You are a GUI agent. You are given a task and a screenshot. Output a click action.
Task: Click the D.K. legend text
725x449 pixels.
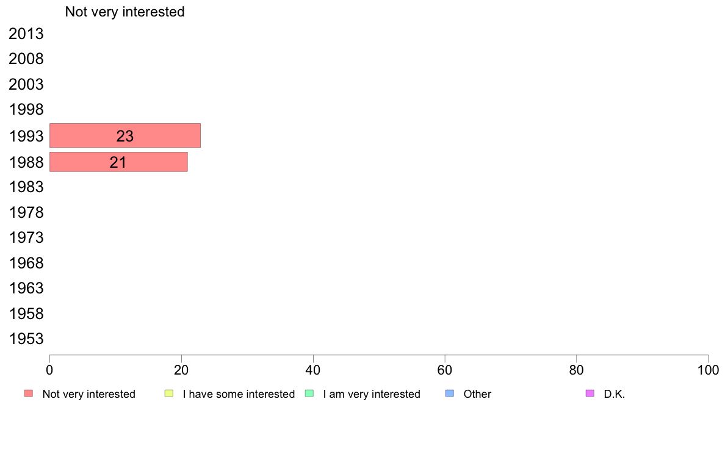click(615, 394)
